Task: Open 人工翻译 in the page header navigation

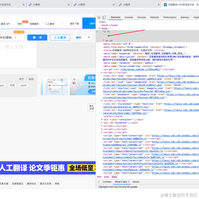Action: click(x=50, y=24)
